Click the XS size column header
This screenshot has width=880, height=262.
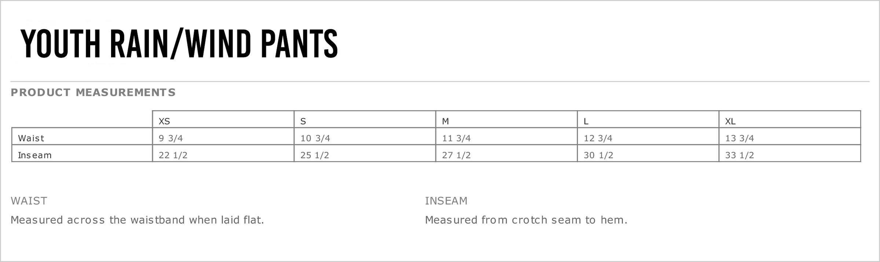[x=164, y=121]
